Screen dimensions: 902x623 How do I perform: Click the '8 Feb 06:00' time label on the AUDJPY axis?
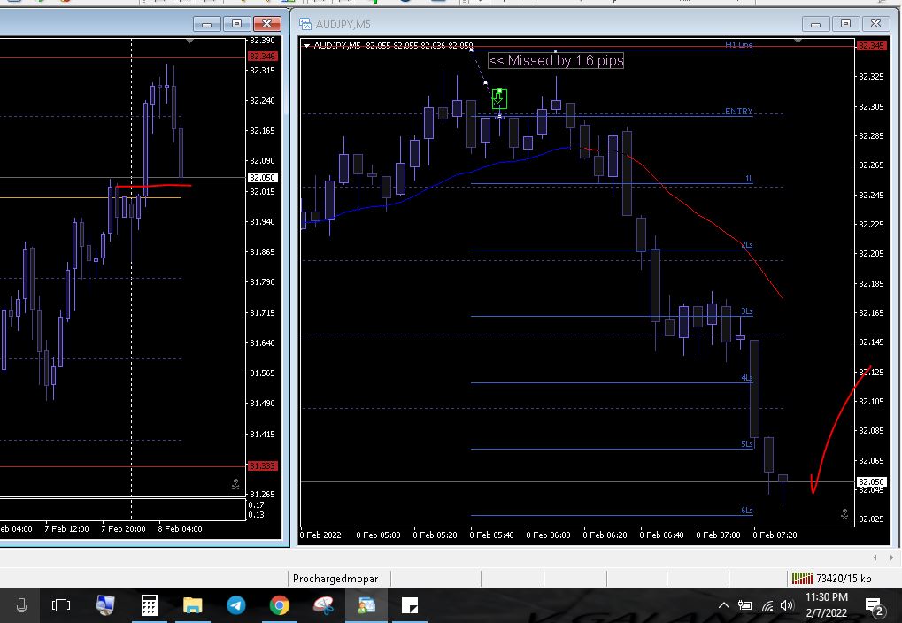pos(548,535)
